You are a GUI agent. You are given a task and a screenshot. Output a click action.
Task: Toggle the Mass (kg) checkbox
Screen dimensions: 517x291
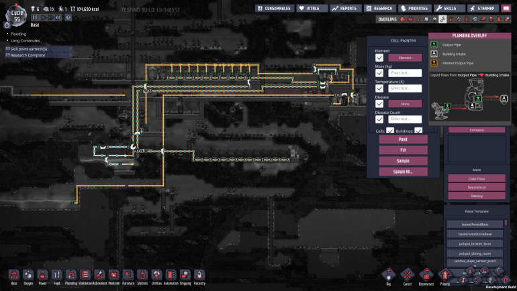click(x=379, y=73)
